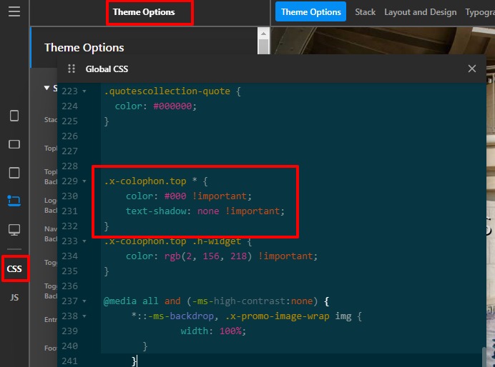The width and height of the screenshot is (495, 367).
Task: Collapse code fold arrow at line 237
Action: pyautogui.click(x=84, y=301)
